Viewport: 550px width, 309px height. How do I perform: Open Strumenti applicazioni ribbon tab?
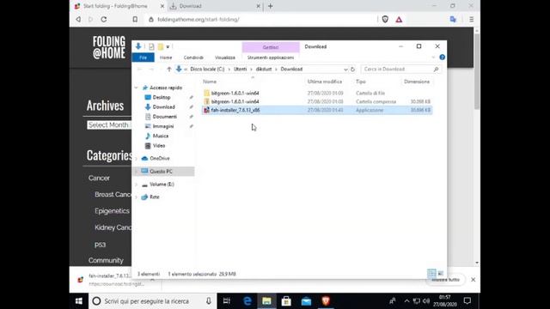pyautogui.click(x=271, y=58)
